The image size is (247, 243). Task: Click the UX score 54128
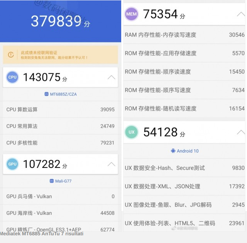161,132
